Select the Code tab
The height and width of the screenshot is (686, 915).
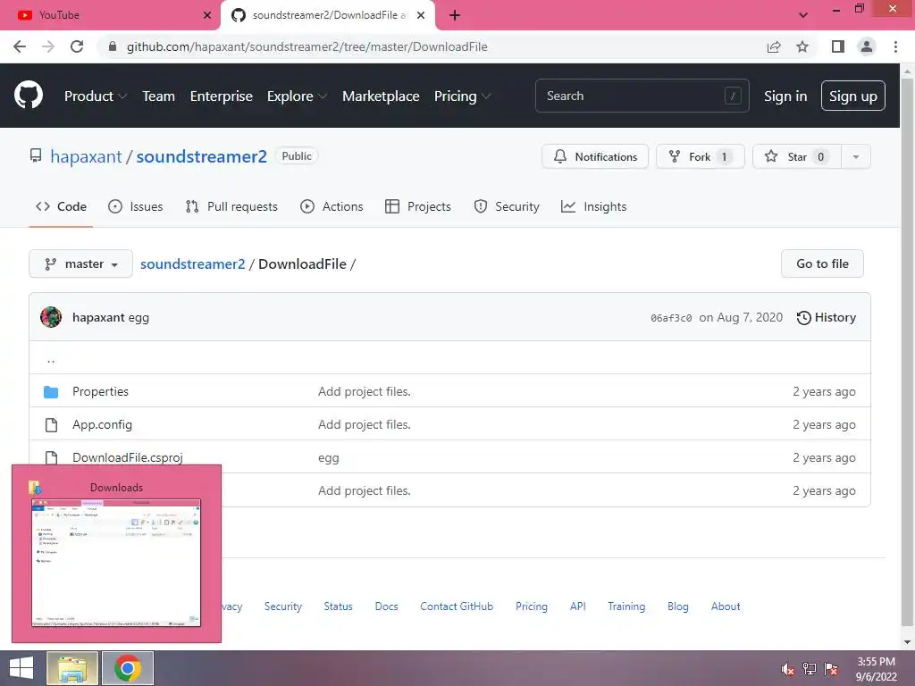pyautogui.click(x=61, y=206)
